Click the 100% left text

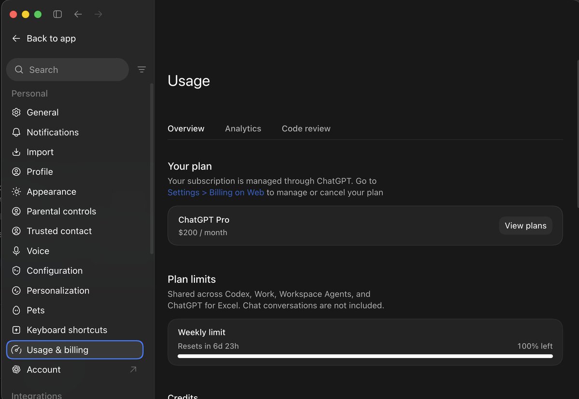click(535, 346)
